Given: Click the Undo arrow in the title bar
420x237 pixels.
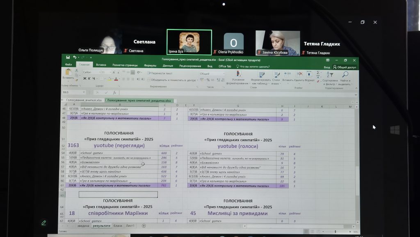Looking at the screenshot, I should (x=74, y=57).
